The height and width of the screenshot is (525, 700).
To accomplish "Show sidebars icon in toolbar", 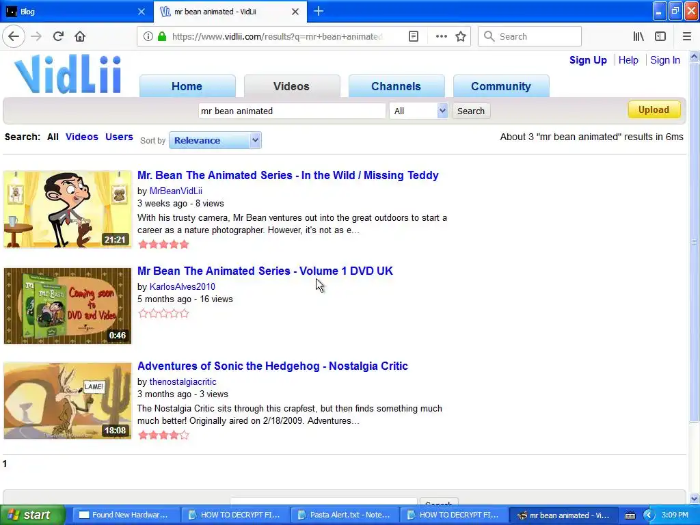I will 660,37.
